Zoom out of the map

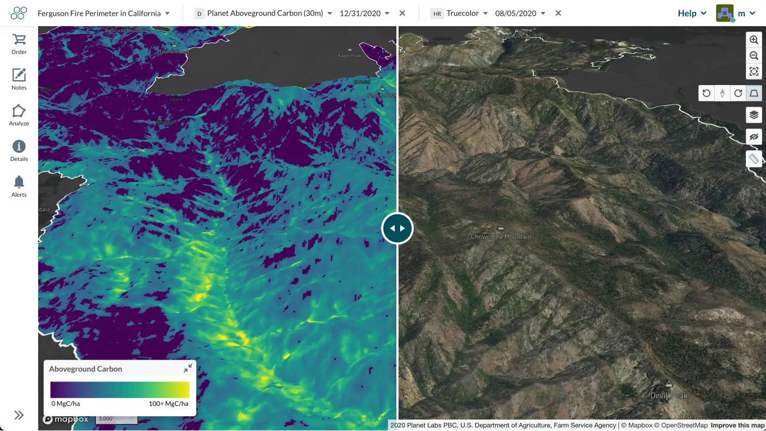tap(754, 56)
